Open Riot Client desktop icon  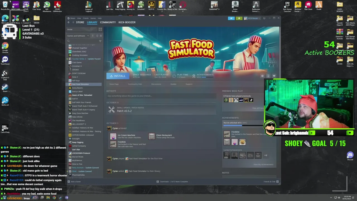(308, 6)
